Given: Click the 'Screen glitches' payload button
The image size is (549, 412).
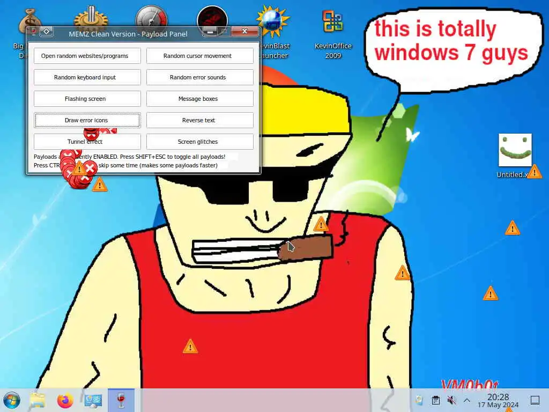Looking at the screenshot, I should (x=199, y=142).
